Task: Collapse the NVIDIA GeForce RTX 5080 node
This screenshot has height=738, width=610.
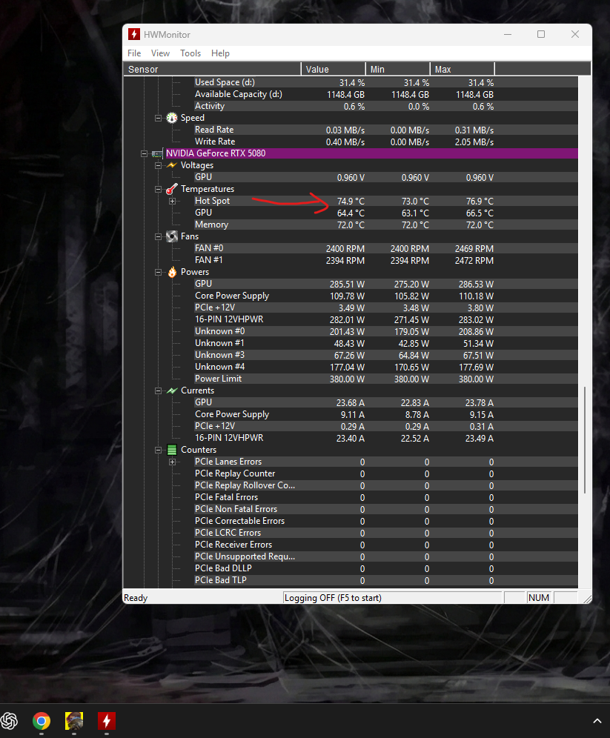Action: 144,154
